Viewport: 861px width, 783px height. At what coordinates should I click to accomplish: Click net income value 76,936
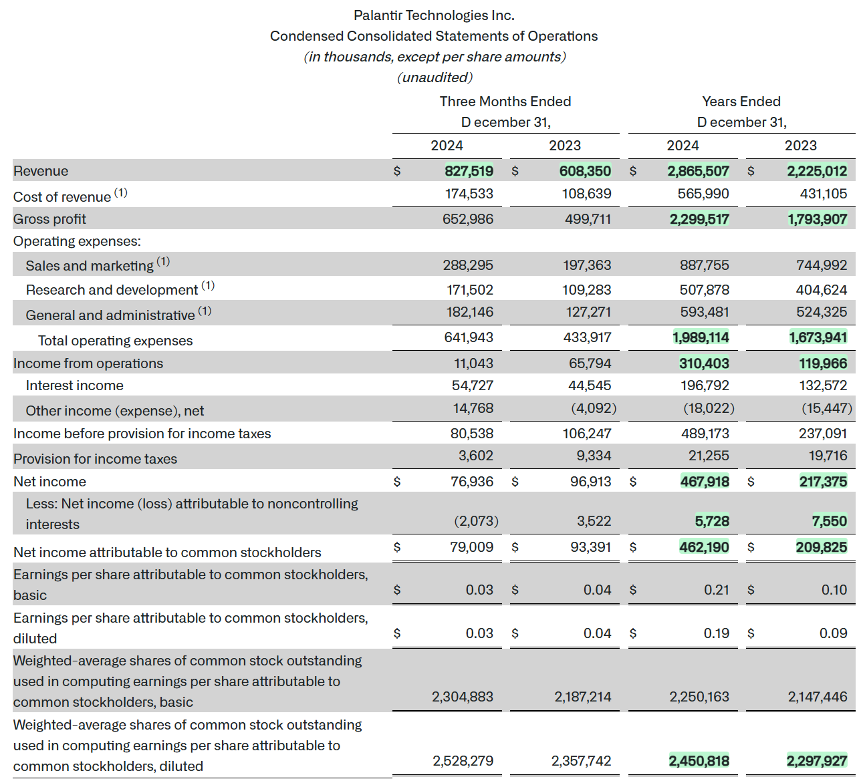coord(472,482)
